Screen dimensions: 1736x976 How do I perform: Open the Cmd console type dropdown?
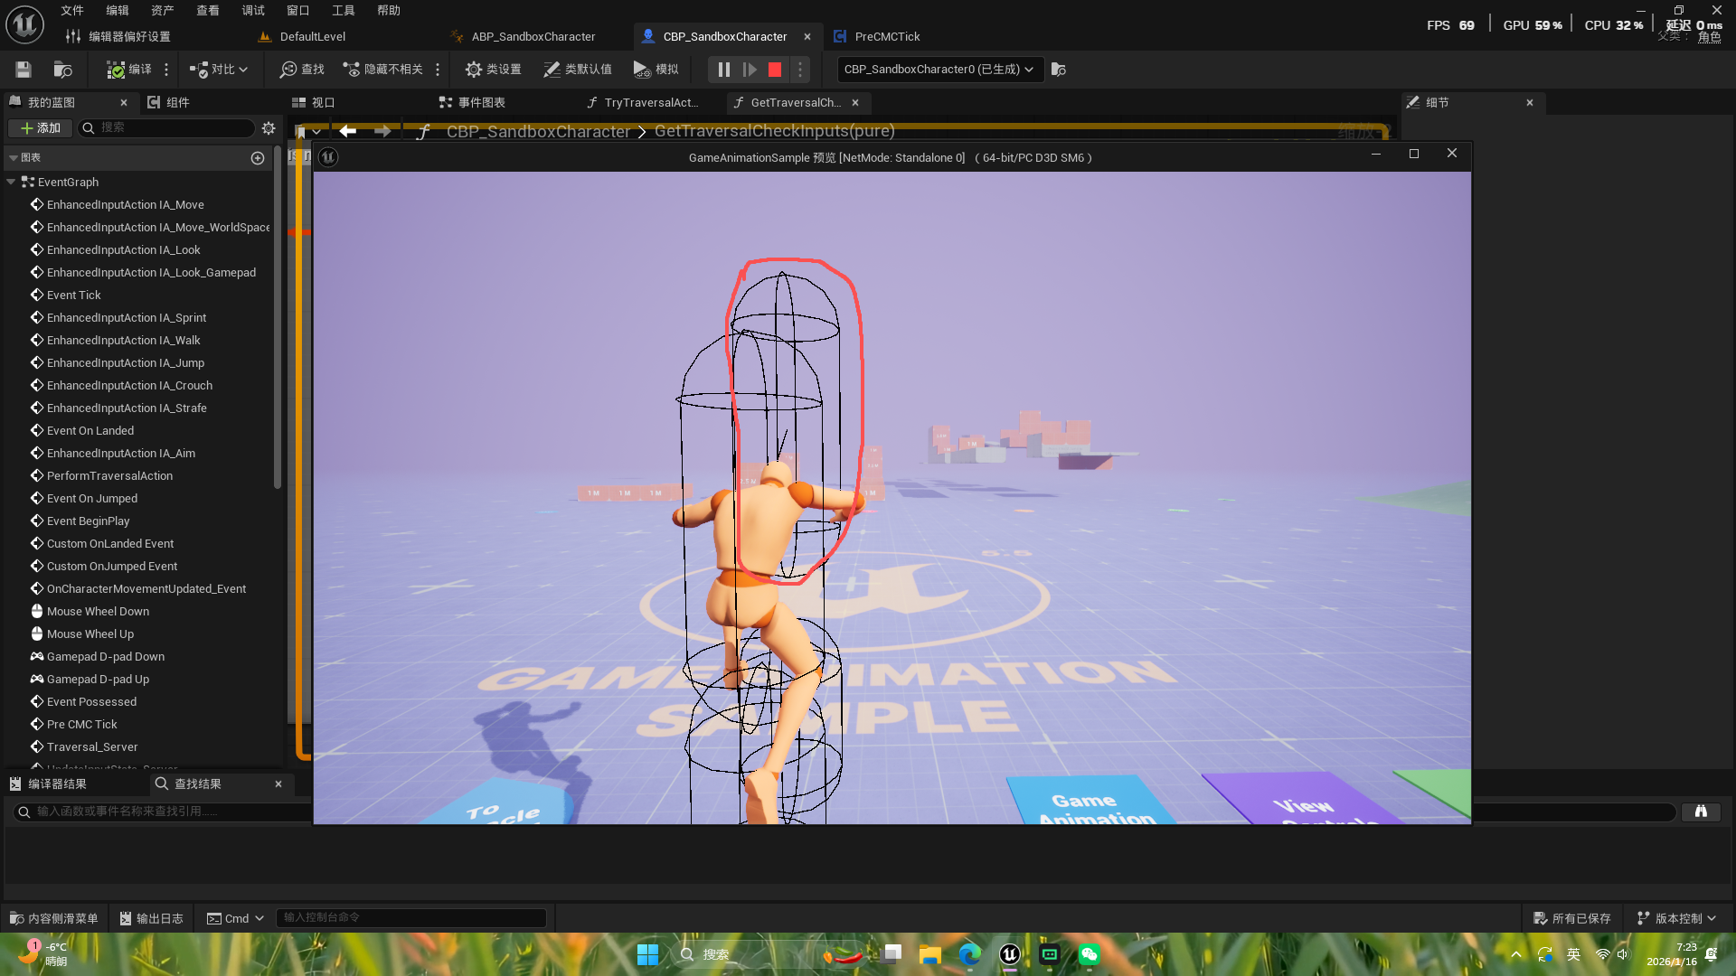(235, 918)
